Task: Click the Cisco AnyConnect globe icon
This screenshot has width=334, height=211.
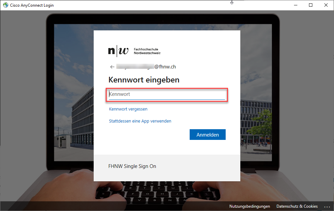Action: click(5, 5)
